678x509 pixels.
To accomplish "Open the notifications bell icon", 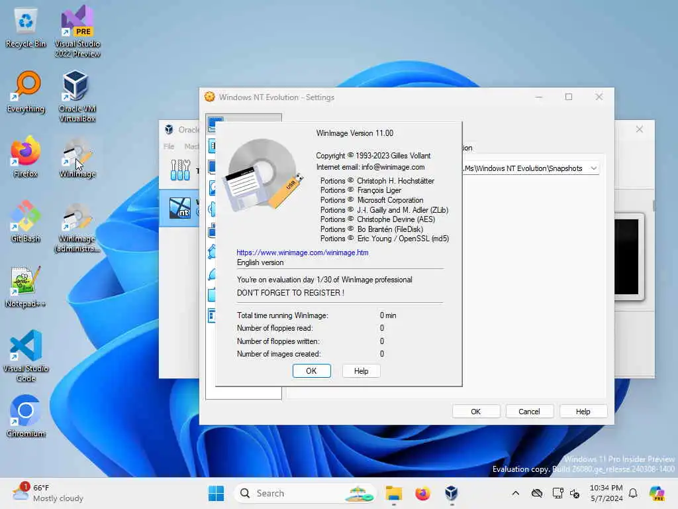I will coord(633,493).
